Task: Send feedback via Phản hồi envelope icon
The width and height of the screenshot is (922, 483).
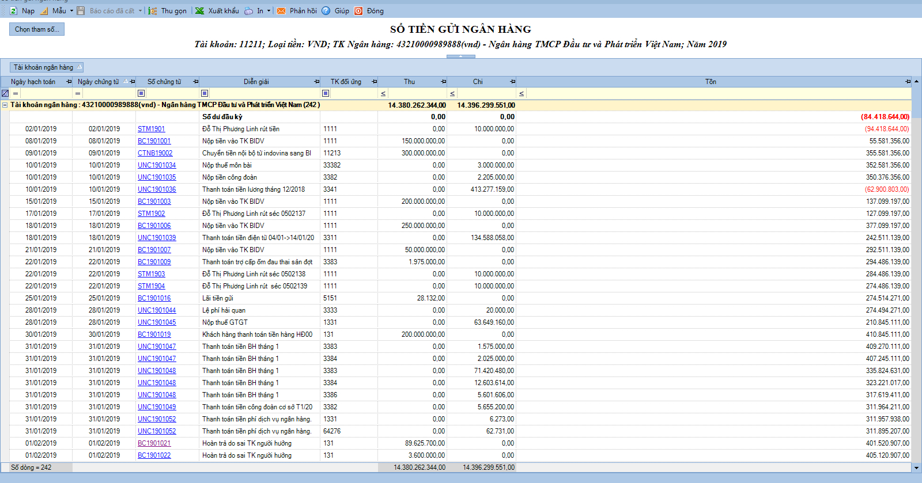Action: click(281, 11)
